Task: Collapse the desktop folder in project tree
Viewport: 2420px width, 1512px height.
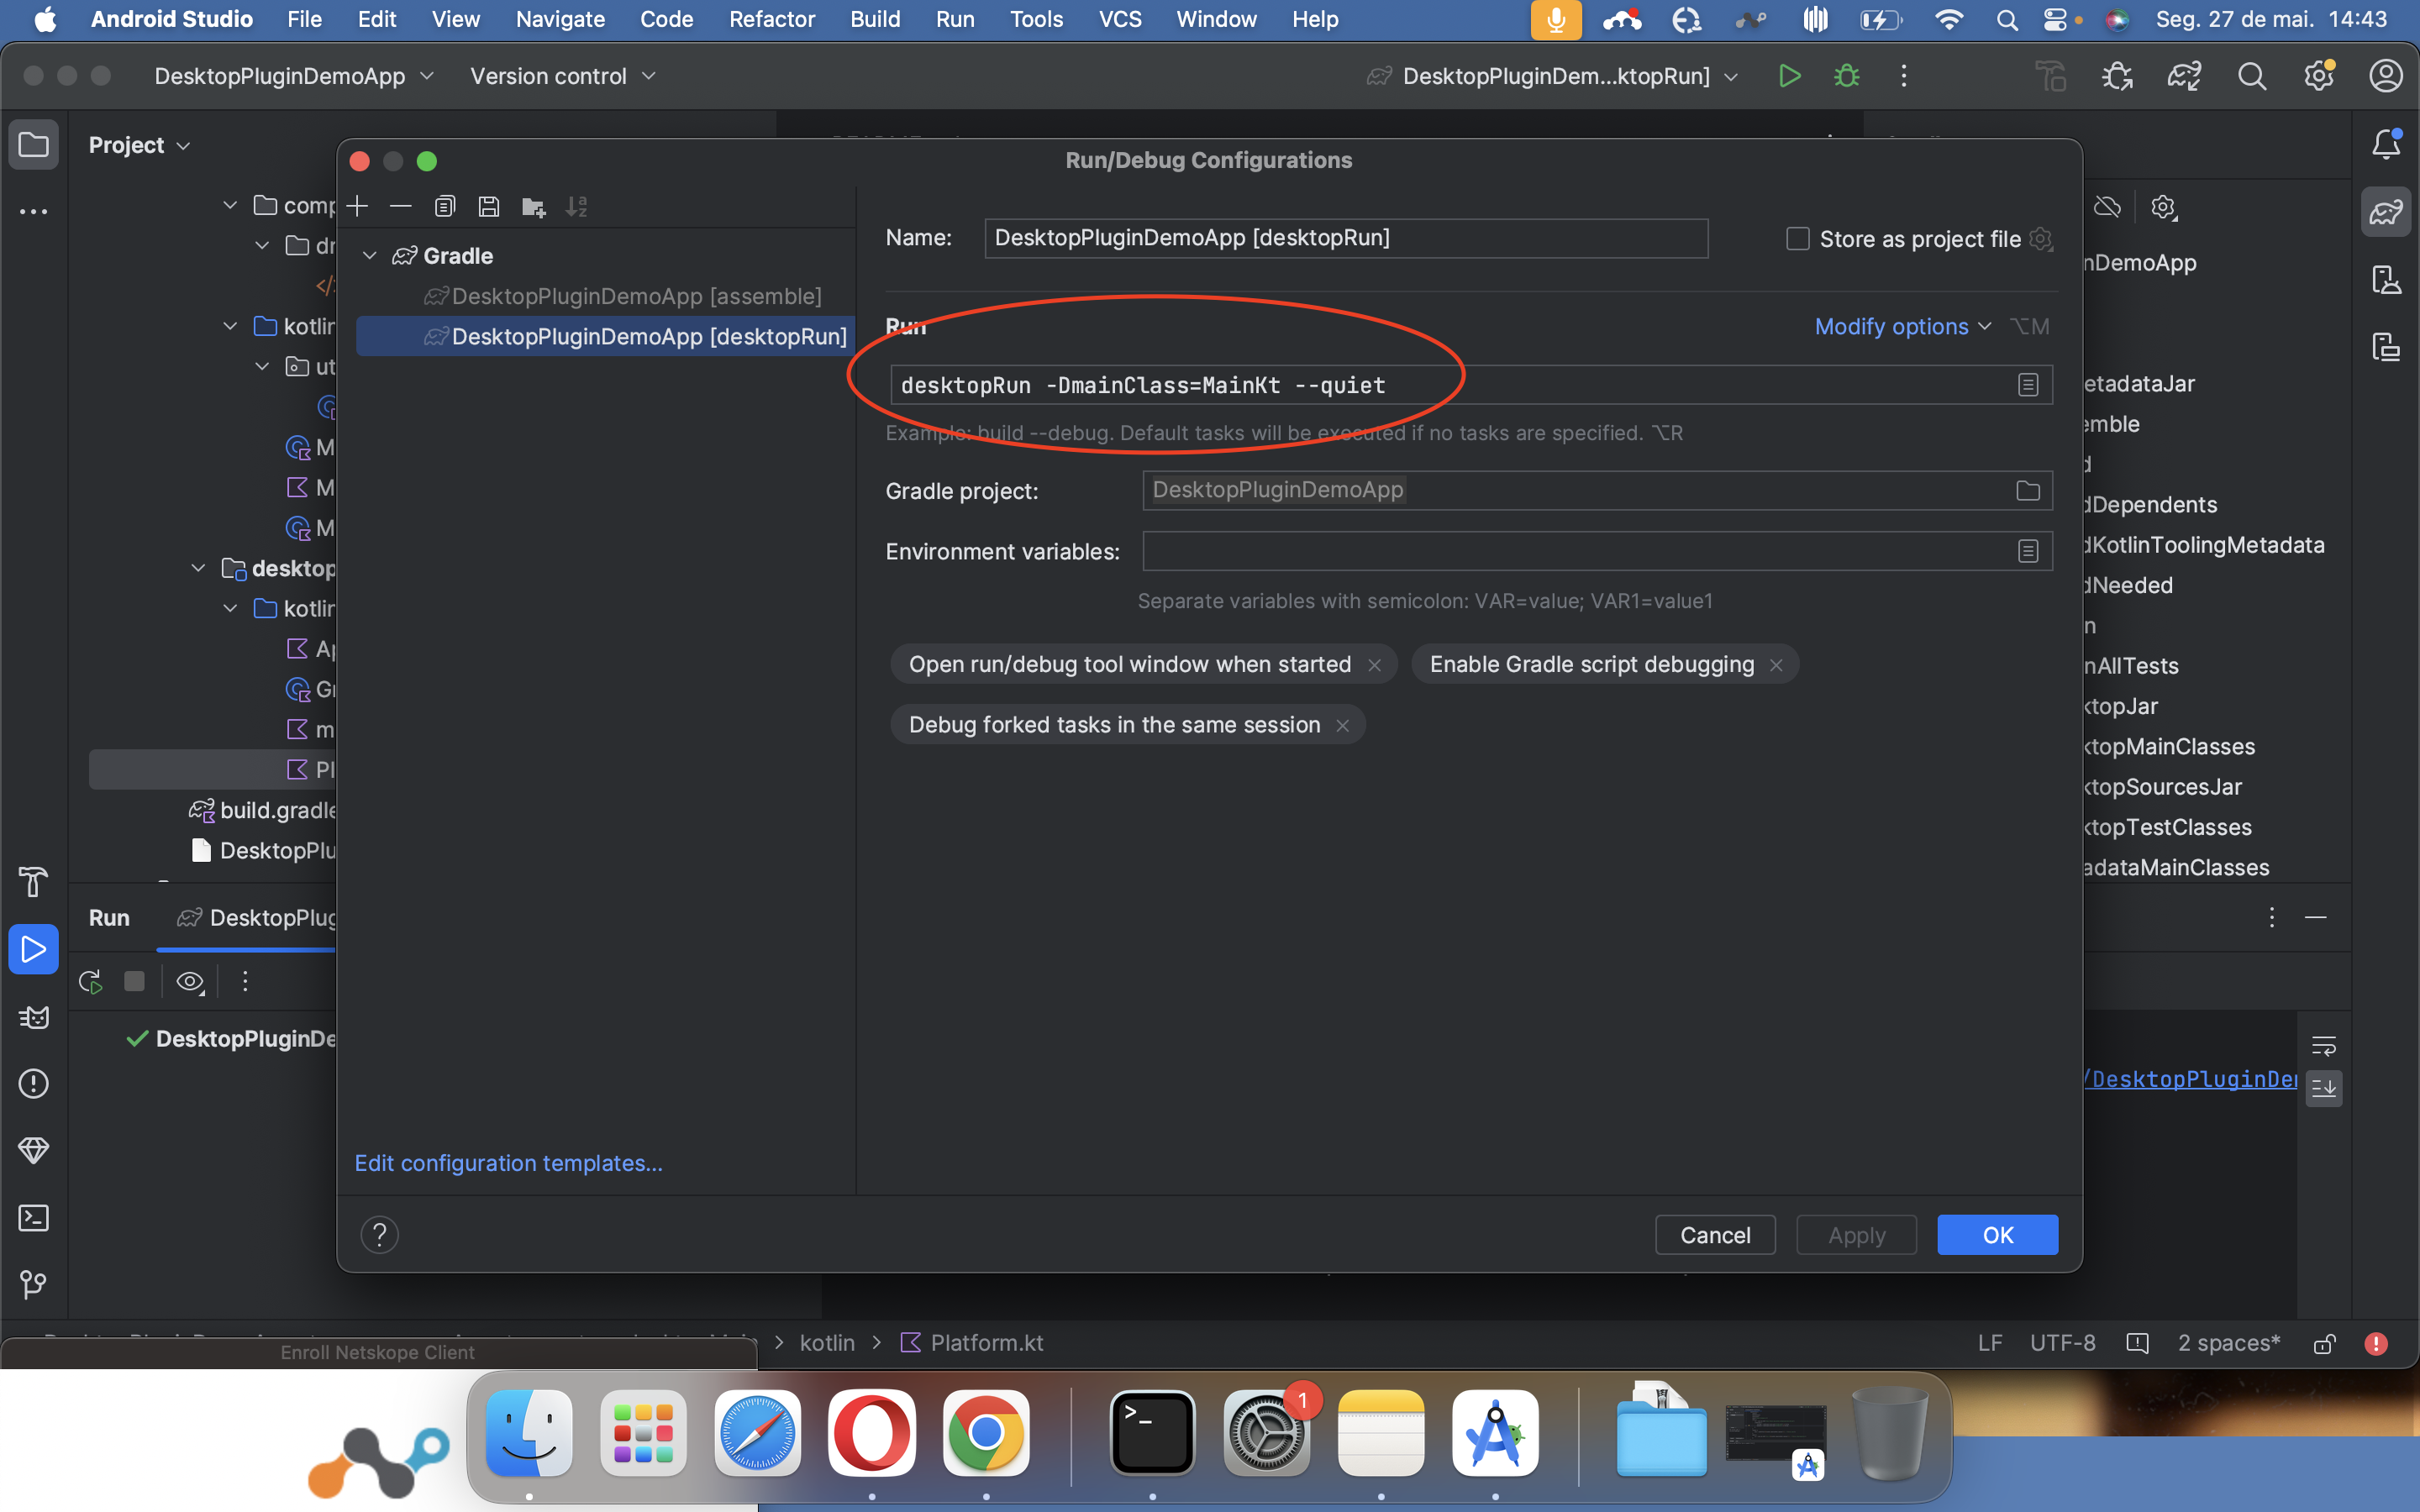Action: 198,568
